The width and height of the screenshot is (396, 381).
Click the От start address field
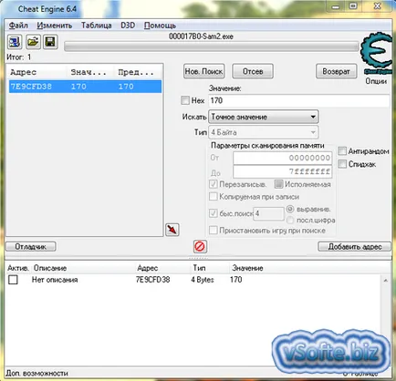pyautogui.click(x=283, y=158)
